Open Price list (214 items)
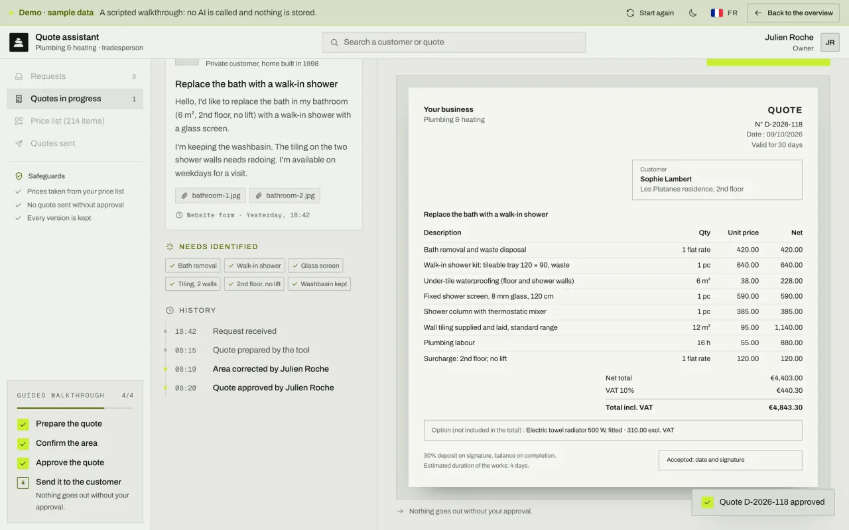849x530 pixels. 75,121
